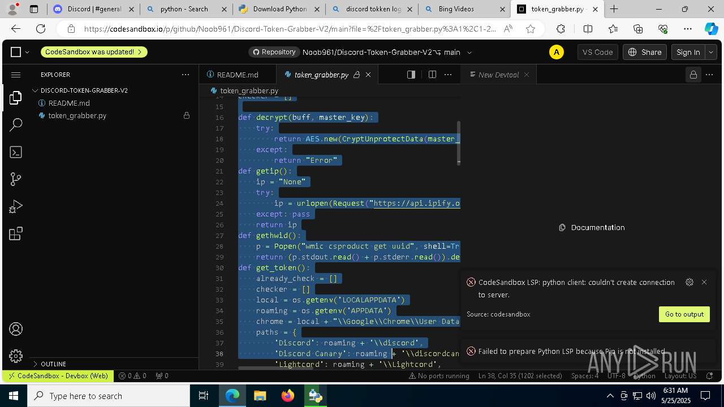Click the CodeSandbox logo square icon
Screen dimensions: 724x407
tap(16, 52)
